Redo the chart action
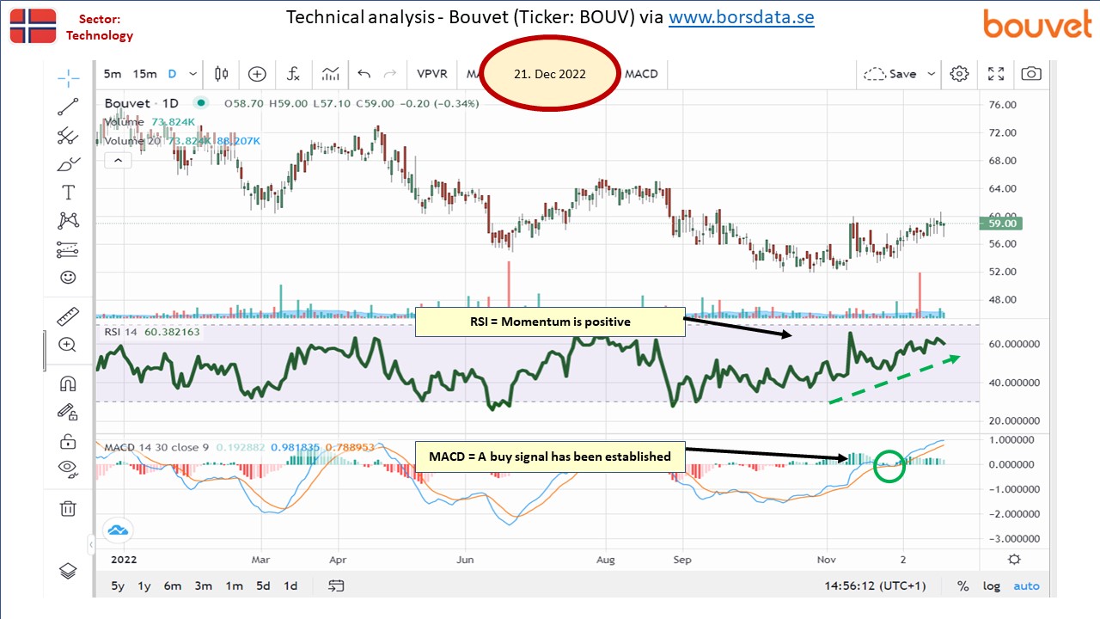This screenshot has height=619, width=1100. click(x=390, y=74)
